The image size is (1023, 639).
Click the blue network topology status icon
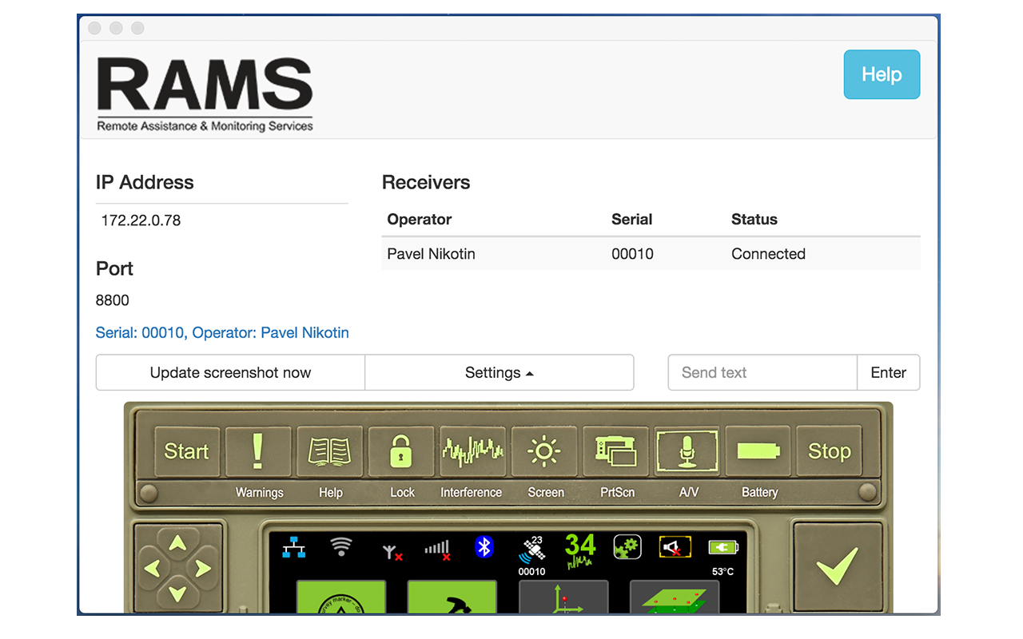click(x=294, y=548)
